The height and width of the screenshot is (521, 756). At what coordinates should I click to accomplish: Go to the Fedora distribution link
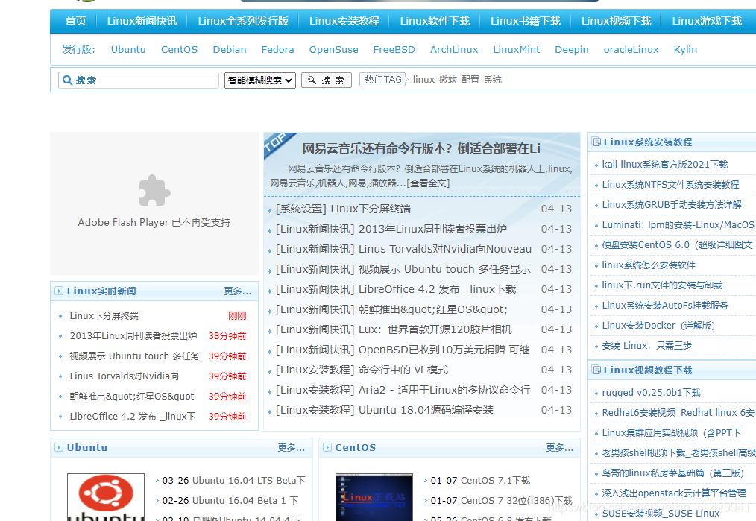277,50
